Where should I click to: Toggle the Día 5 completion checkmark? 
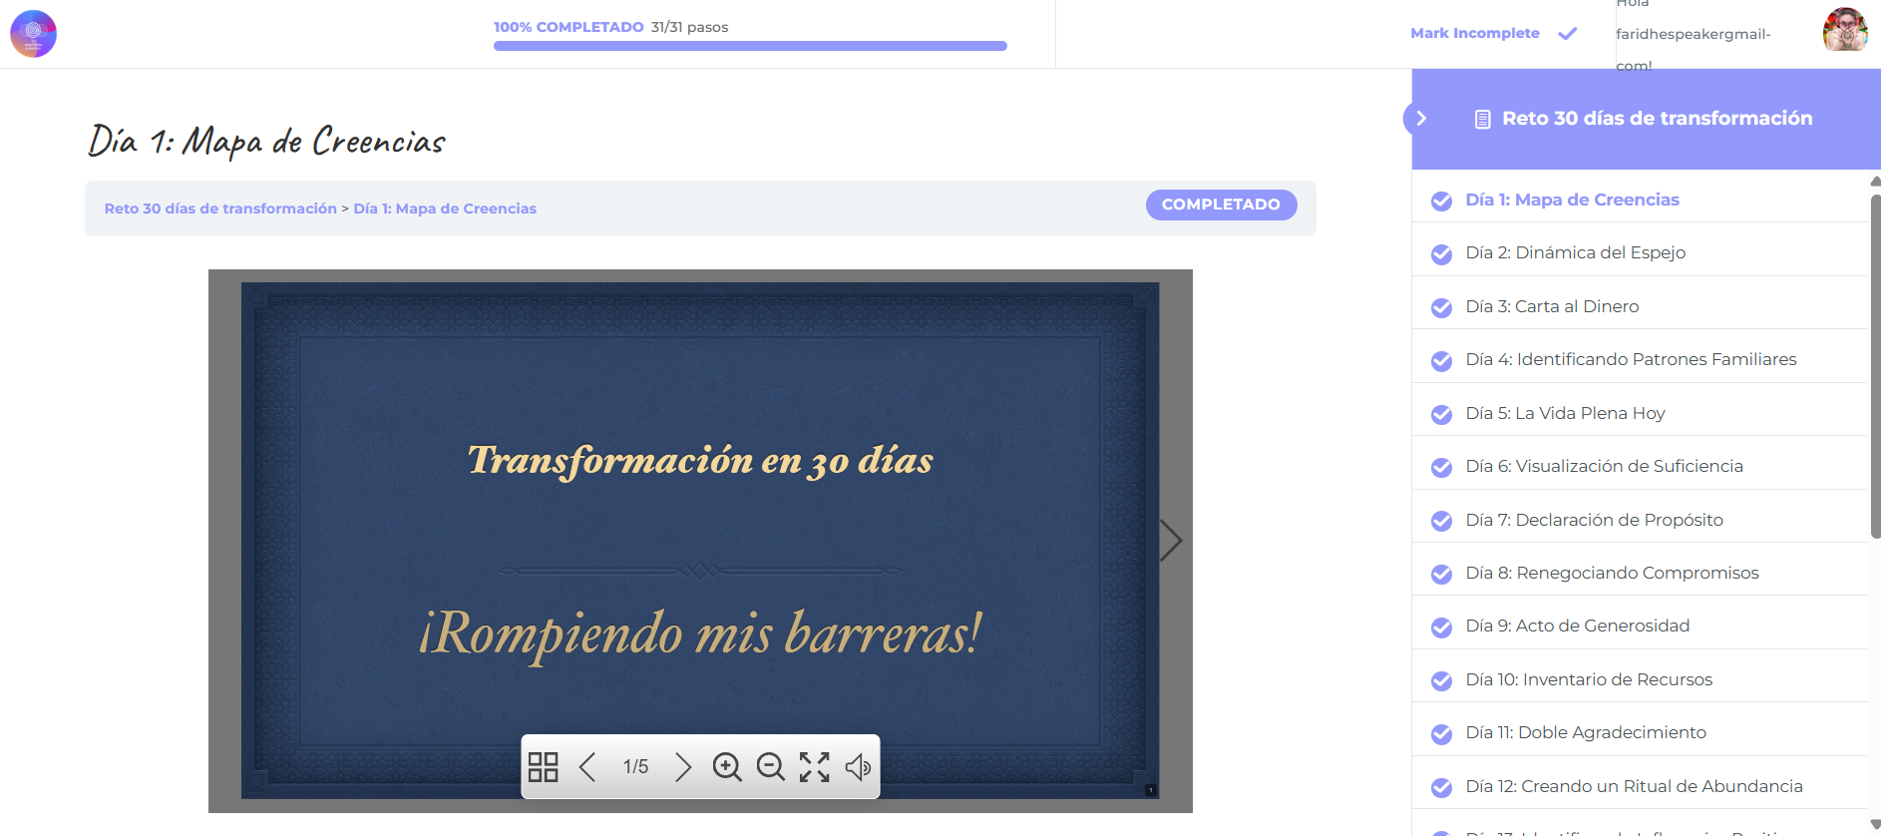tap(1441, 414)
